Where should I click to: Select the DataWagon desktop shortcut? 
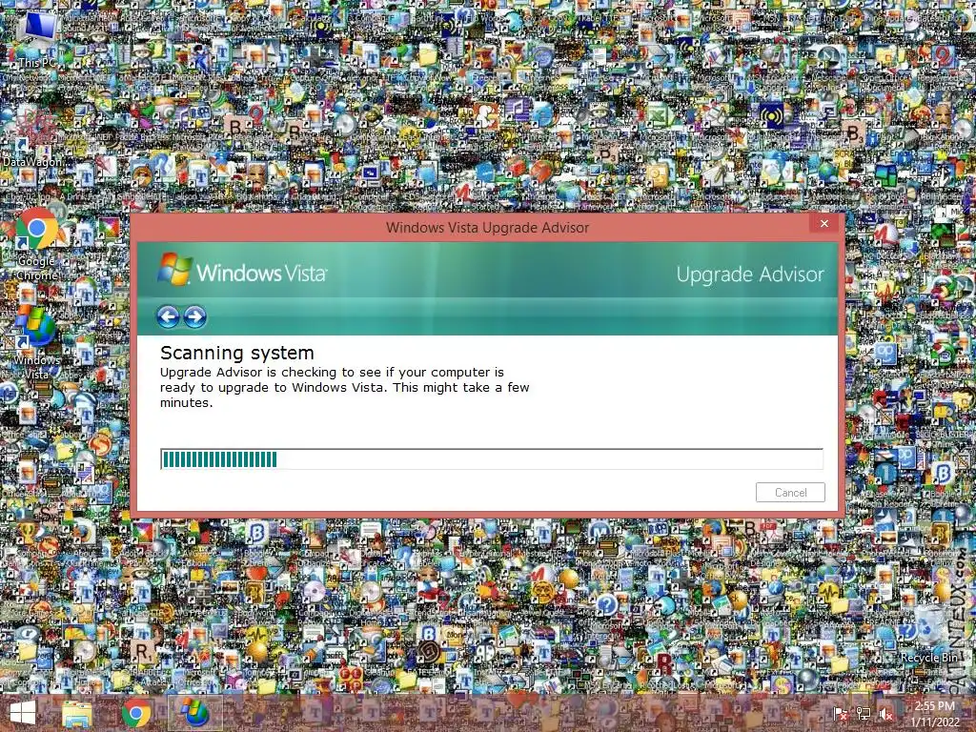coord(32,139)
